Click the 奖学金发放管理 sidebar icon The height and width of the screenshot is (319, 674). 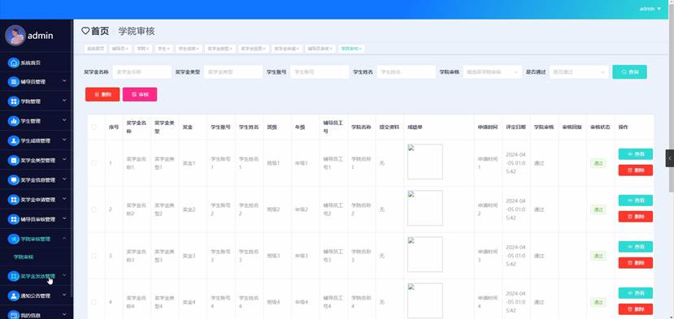coord(14,276)
